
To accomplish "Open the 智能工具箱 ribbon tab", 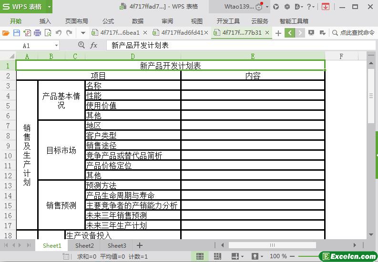I will click(294, 21).
